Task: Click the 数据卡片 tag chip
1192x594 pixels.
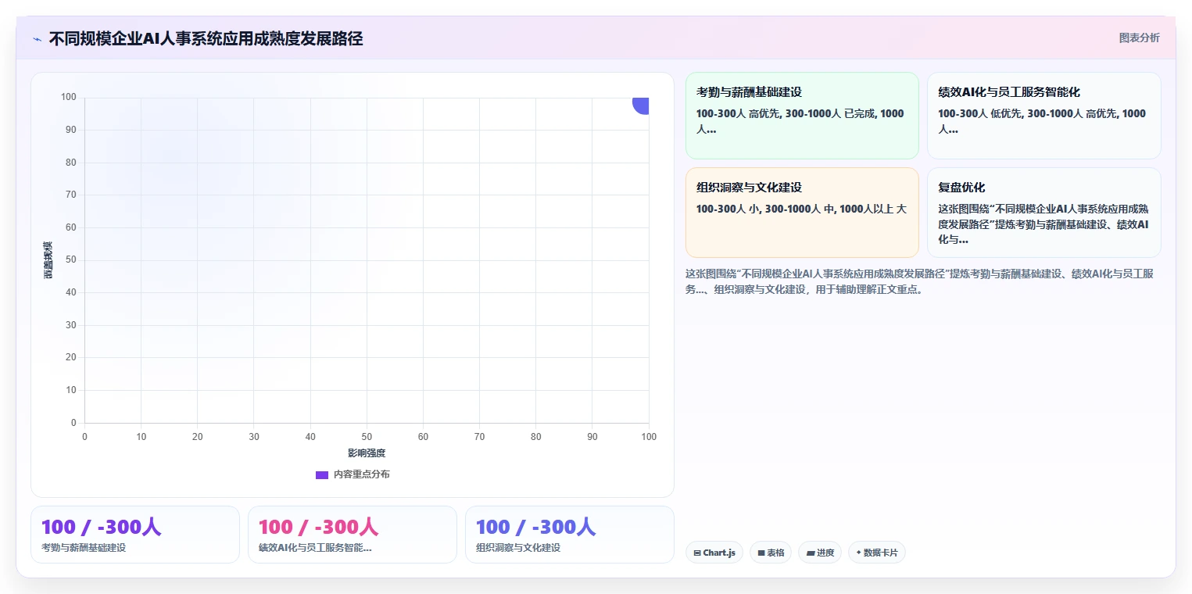Action: 877,553
